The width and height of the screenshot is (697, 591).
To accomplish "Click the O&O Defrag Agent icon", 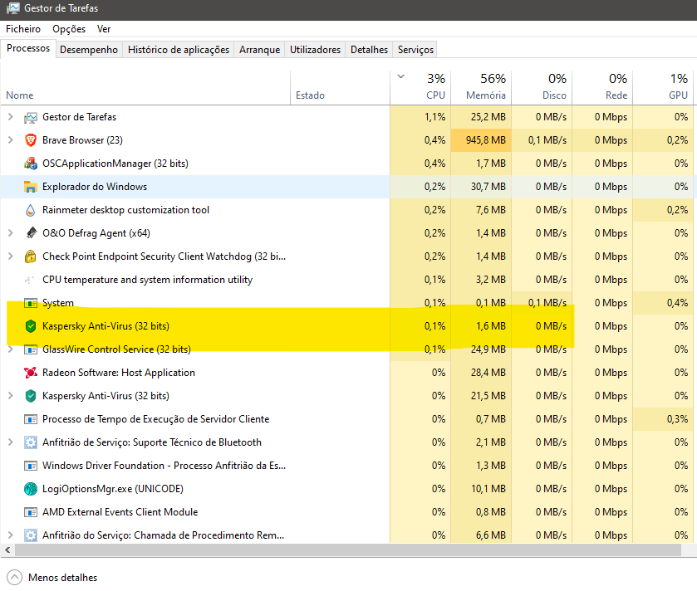I will pos(30,233).
